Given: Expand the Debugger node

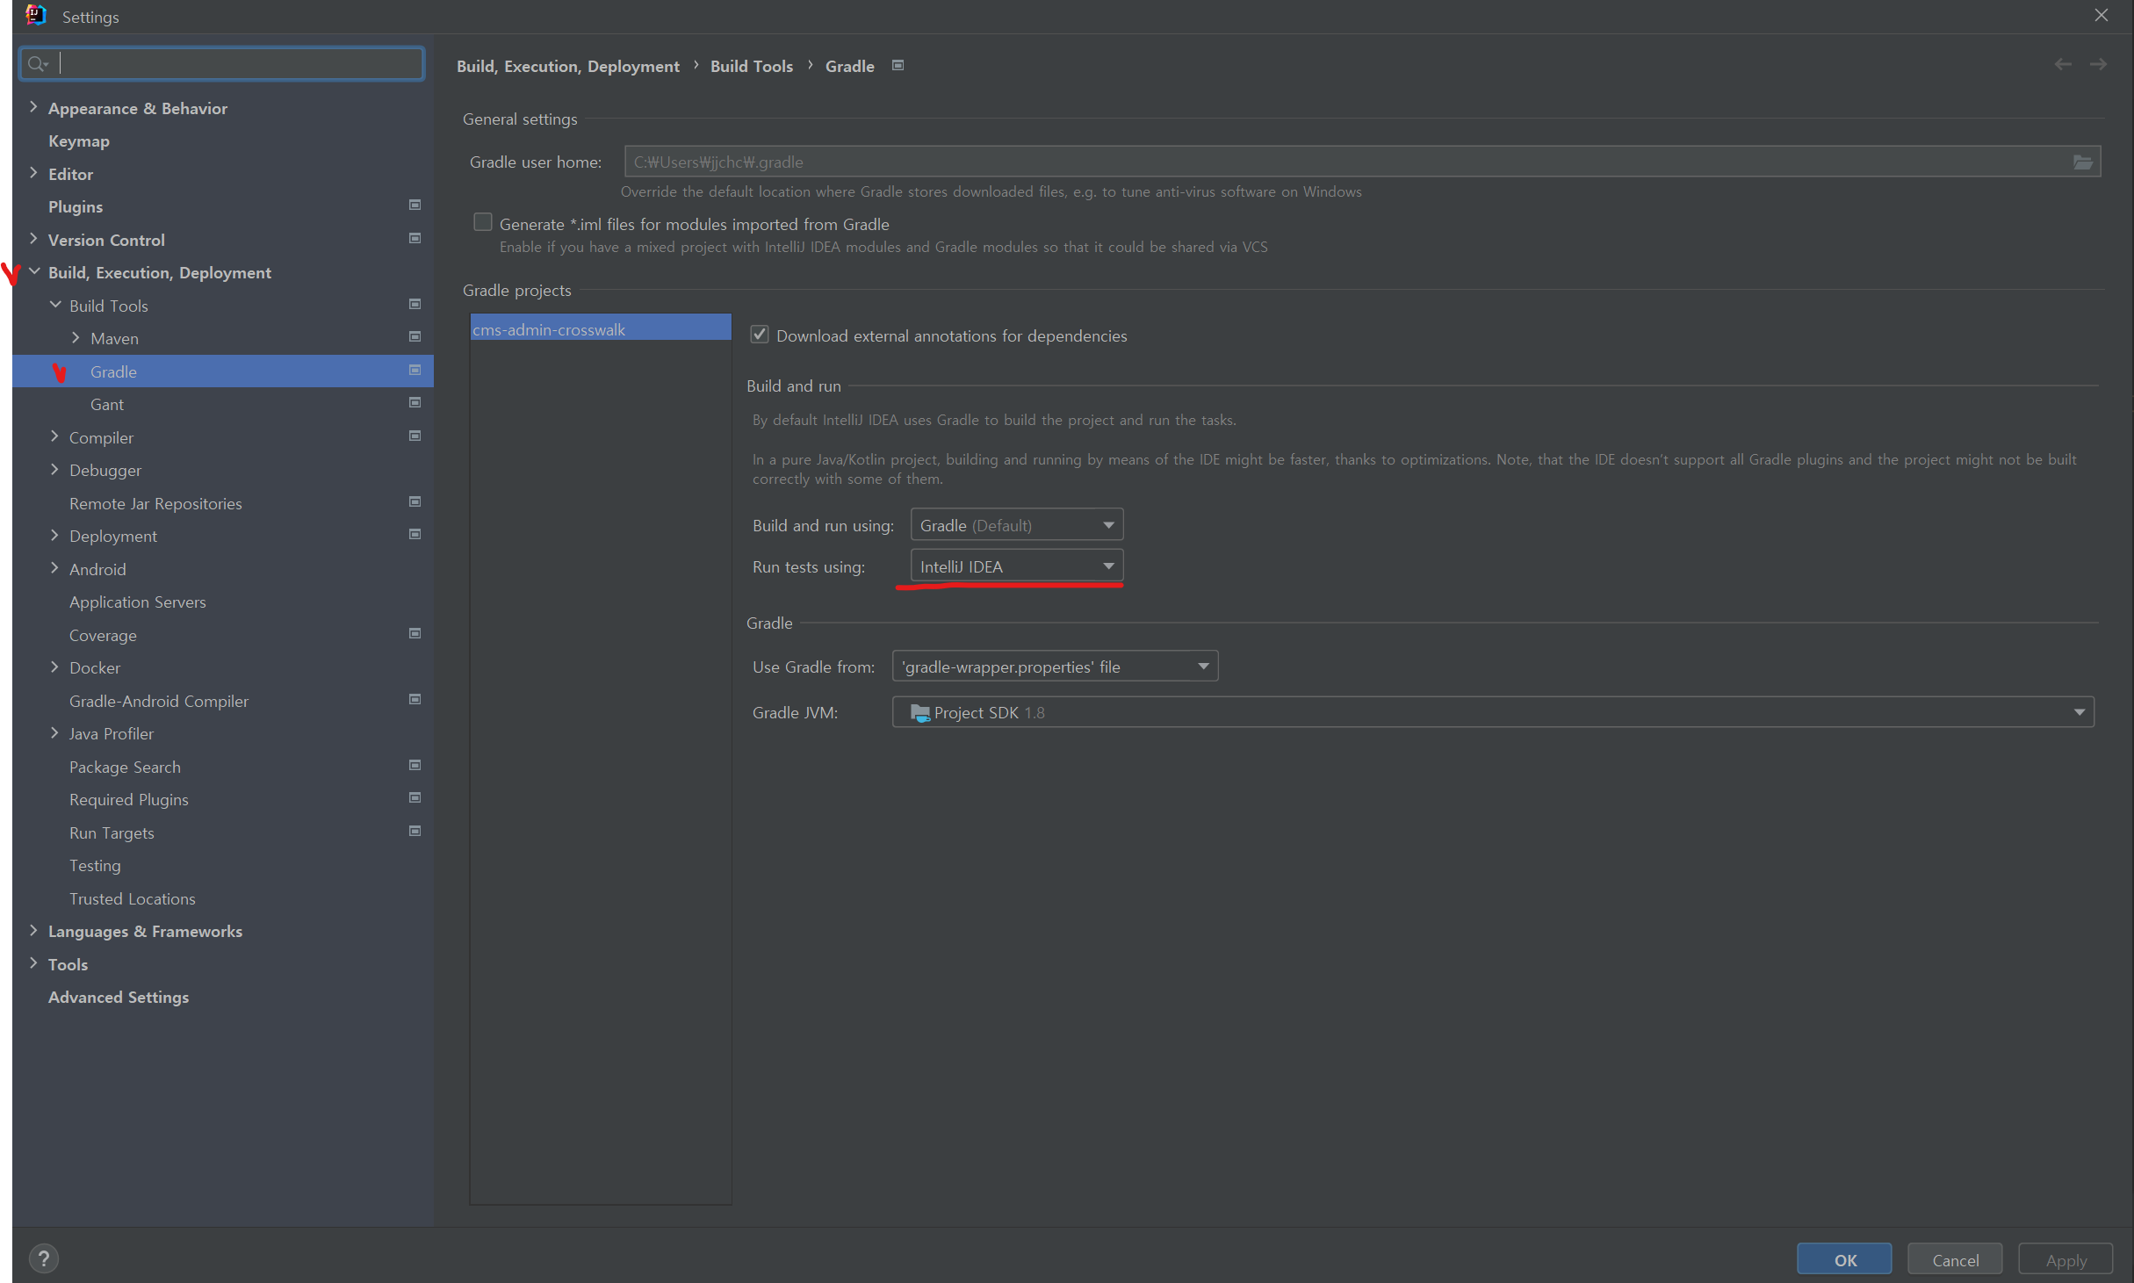Looking at the screenshot, I should point(54,469).
